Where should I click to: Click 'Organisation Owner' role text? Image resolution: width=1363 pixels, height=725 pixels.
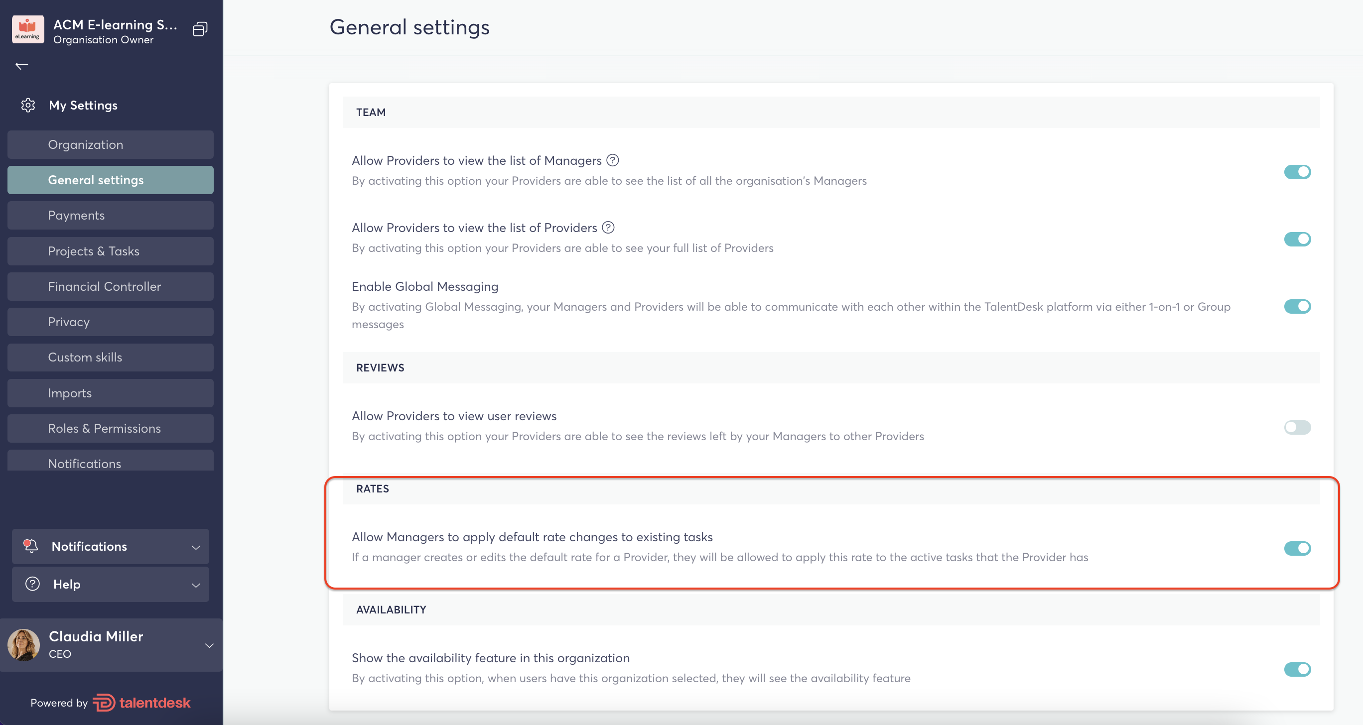pyautogui.click(x=103, y=40)
